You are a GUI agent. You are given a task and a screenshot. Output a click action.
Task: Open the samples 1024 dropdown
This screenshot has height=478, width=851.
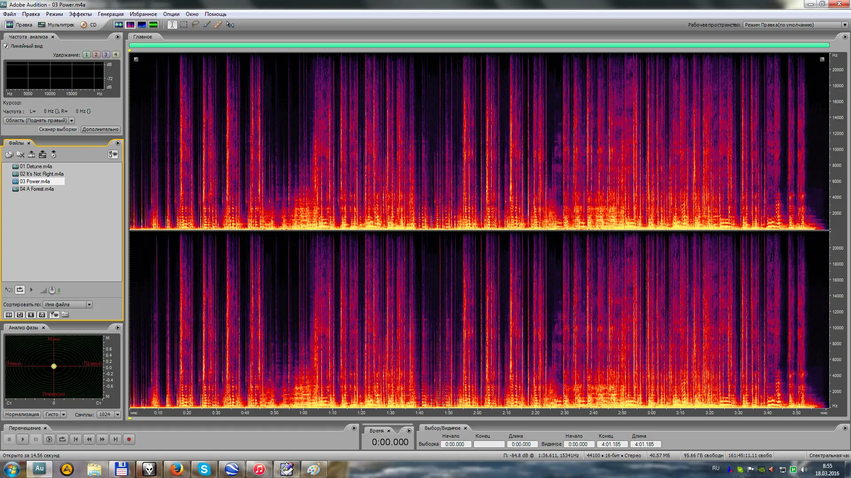[117, 415]
